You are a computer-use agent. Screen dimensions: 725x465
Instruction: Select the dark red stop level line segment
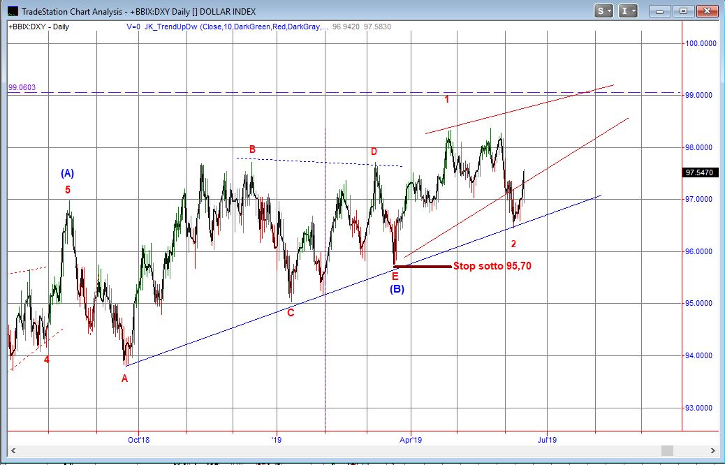[x=422, y=266]
